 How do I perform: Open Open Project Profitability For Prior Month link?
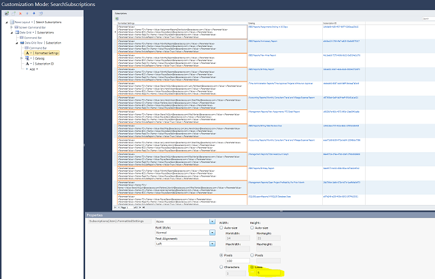pyautogui.click(x=277, y=183)
